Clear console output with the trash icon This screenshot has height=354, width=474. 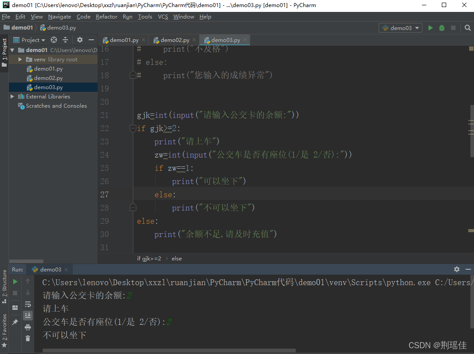coord(27,338)
